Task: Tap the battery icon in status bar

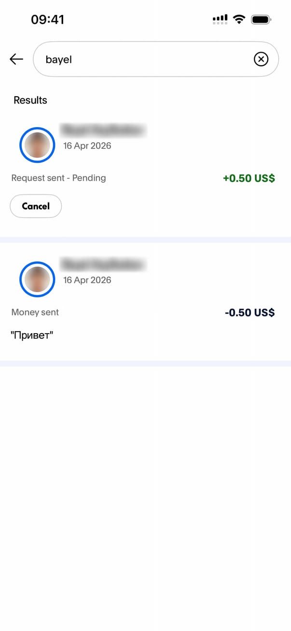Action: (x=262, y=19)
